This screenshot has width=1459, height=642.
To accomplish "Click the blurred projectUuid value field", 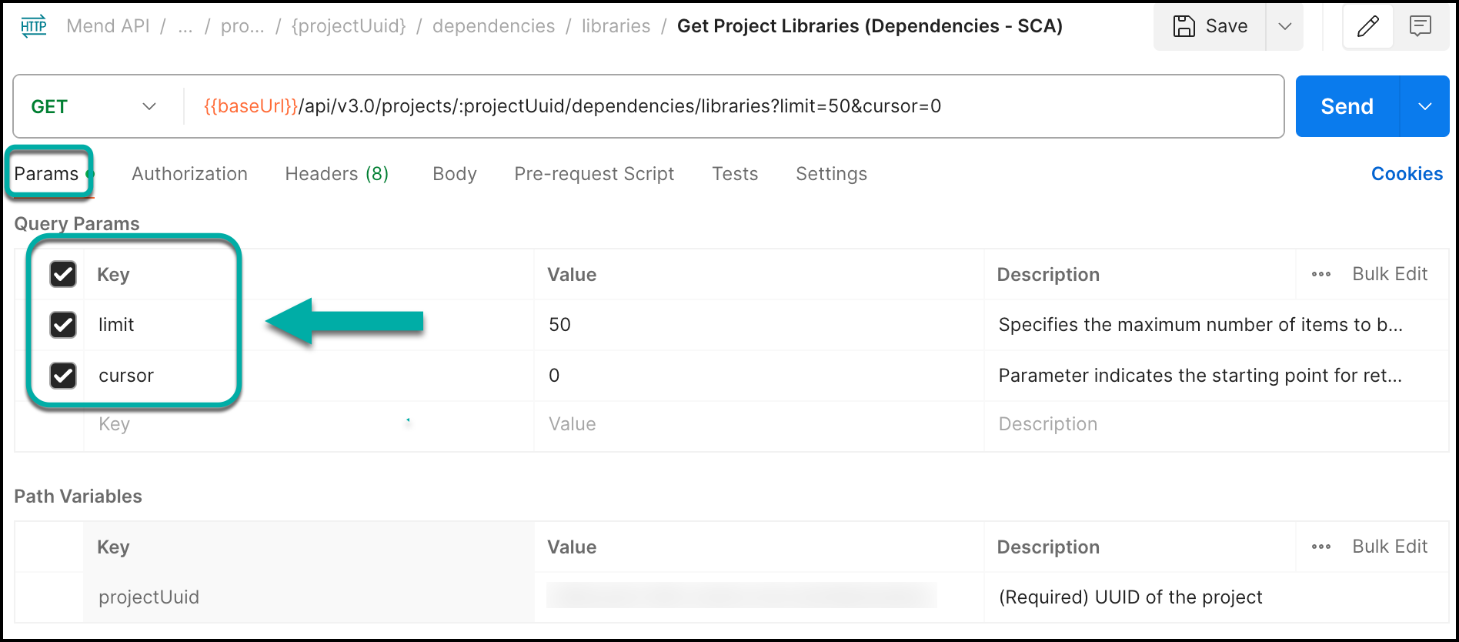I will click(x=740, y=597).
